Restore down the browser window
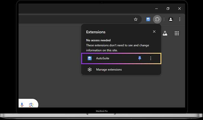Viewport: 203px width, 120px height. click(x=168, y=9)
